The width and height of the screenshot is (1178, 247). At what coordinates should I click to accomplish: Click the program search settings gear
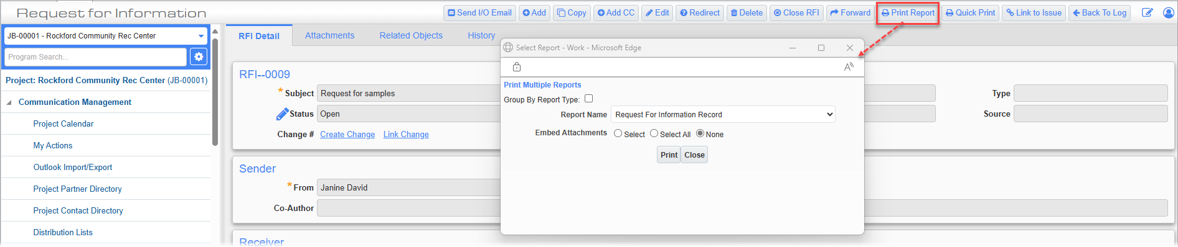click(199, 56)
